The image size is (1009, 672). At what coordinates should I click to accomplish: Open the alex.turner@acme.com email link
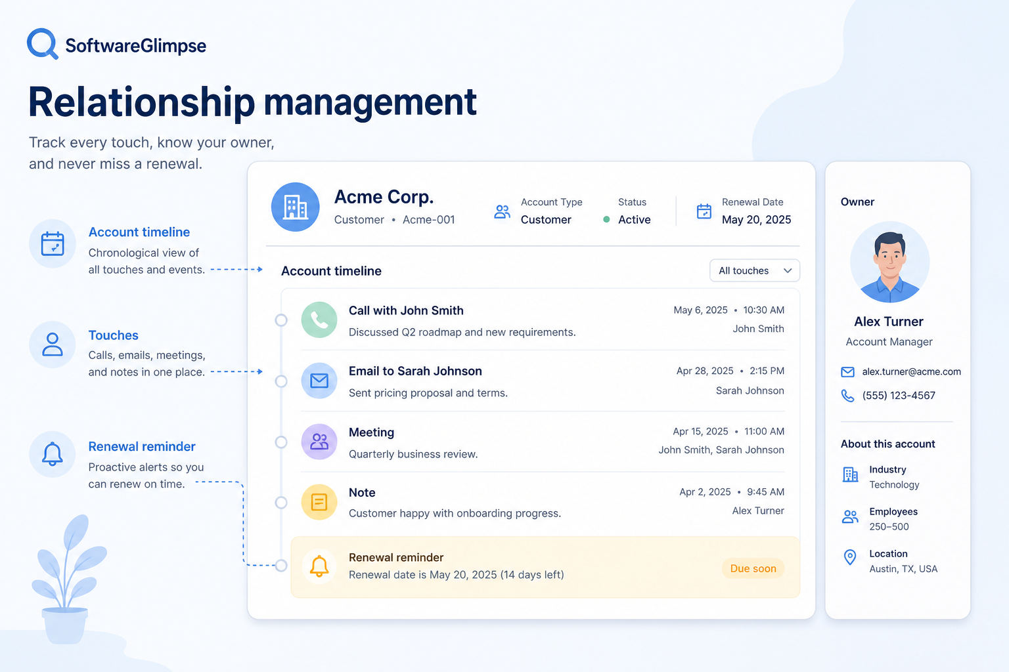coord(912,371)
